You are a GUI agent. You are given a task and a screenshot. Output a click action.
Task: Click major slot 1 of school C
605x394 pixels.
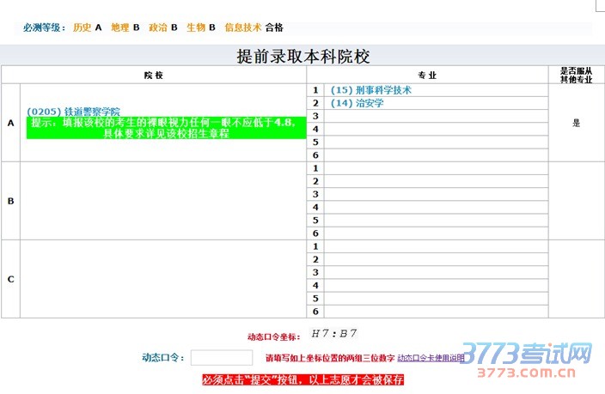436,246
